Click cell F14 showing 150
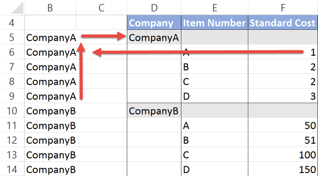 click(x=283, y=169)
